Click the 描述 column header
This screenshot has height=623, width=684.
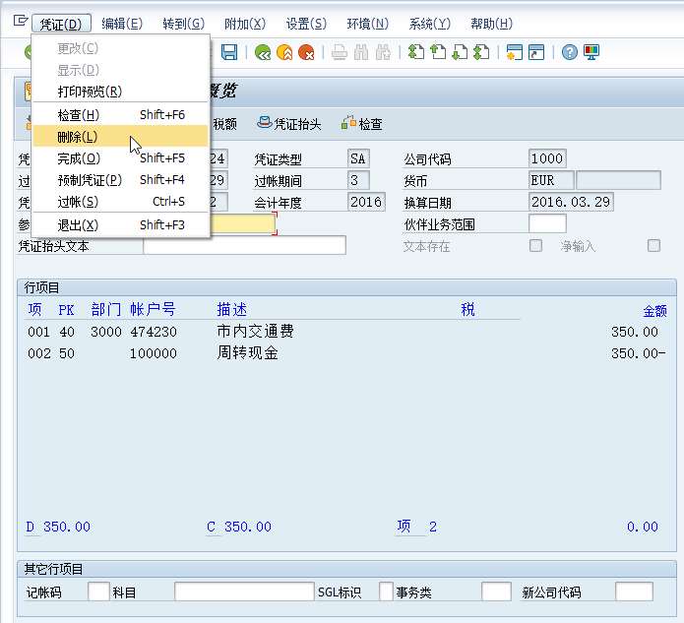[x=232, y=310]
